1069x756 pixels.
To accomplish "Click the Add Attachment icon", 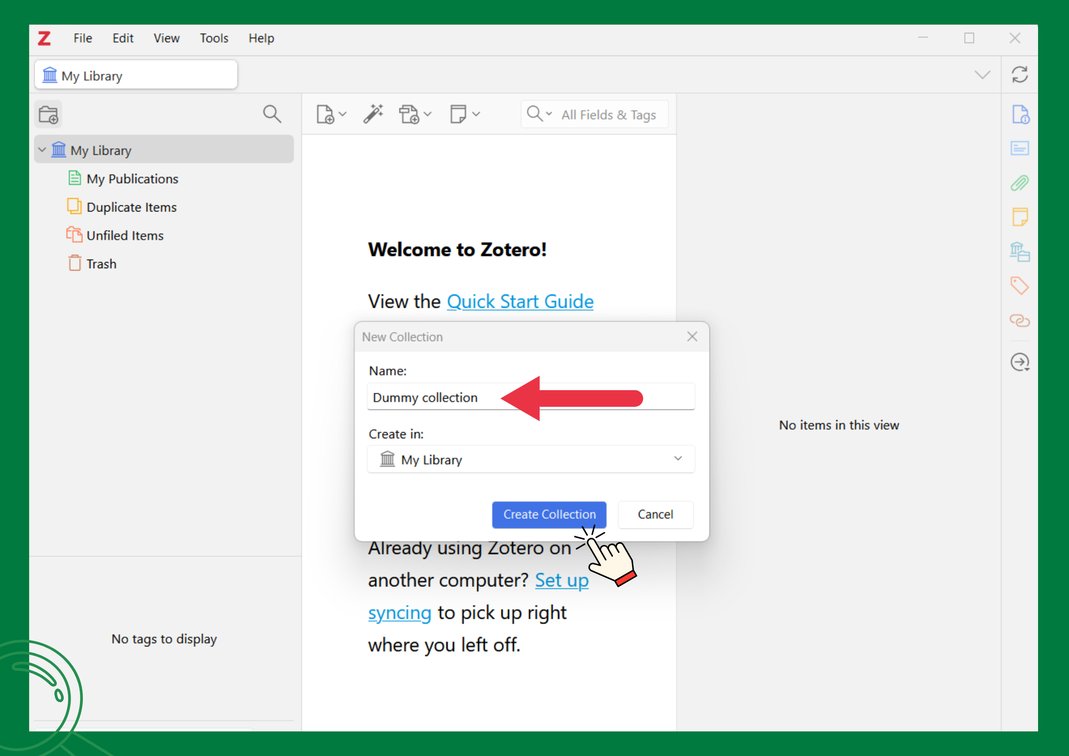I will click(x=409, y=114).
